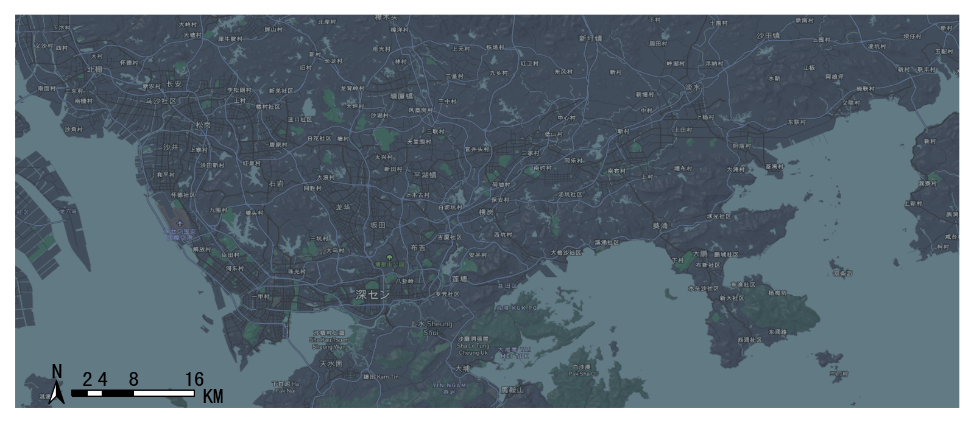Select the 塘厦镇 label
Viewport: 974px width, 423px height.
pos(402,96)
